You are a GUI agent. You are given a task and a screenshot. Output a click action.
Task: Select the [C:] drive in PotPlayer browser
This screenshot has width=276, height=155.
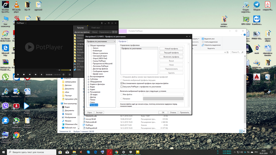[77, 64]
